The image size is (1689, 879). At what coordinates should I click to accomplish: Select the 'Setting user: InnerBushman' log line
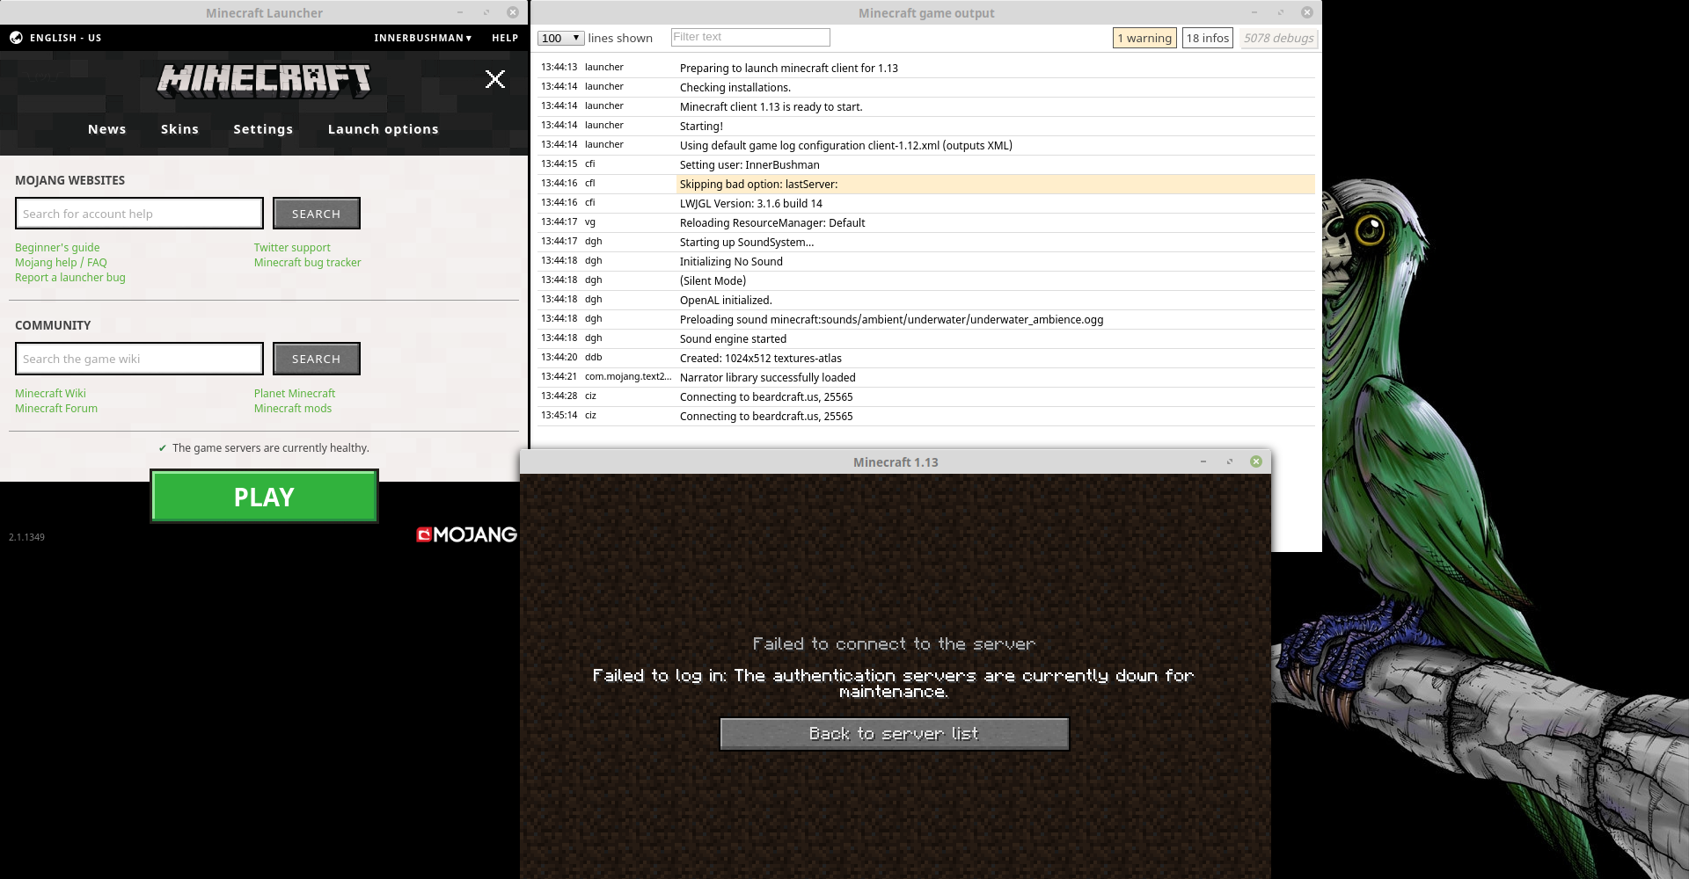click(x=926, y=164)
